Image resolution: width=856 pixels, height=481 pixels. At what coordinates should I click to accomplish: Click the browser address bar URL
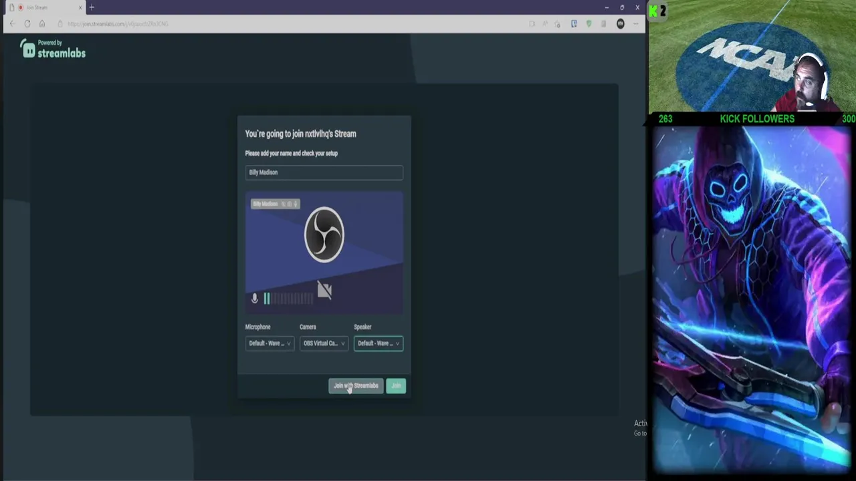[118, 24]
